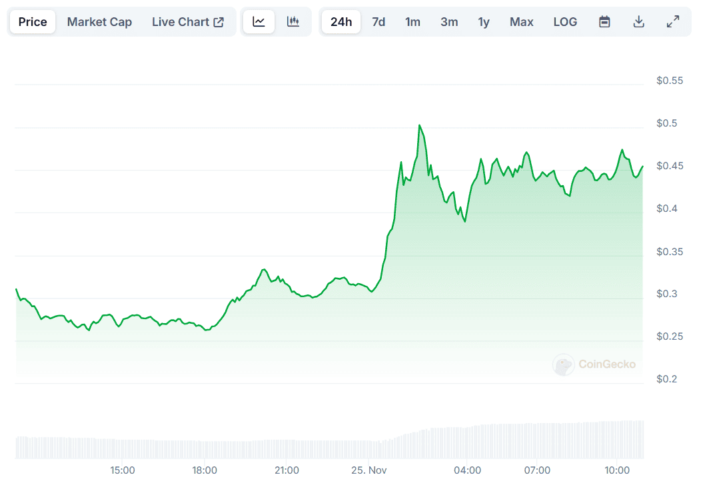Download the chart data
The width and height of the screenshot is (701, 487).
(x=638, y=22)
